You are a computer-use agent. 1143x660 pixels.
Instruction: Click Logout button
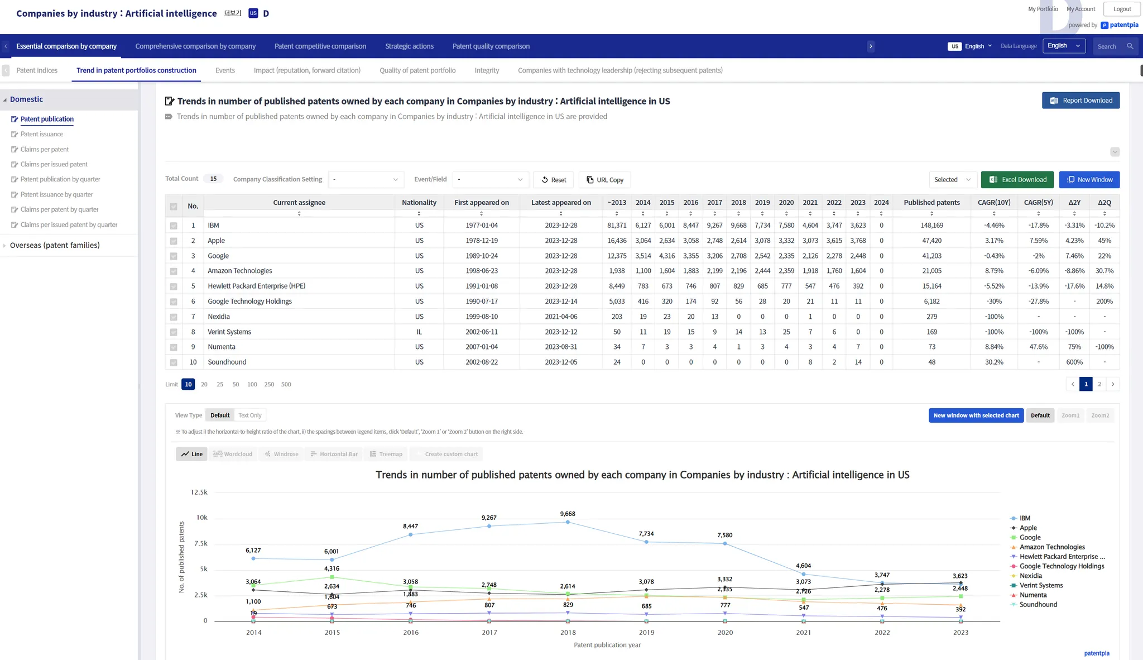[x=1122, y=9]
